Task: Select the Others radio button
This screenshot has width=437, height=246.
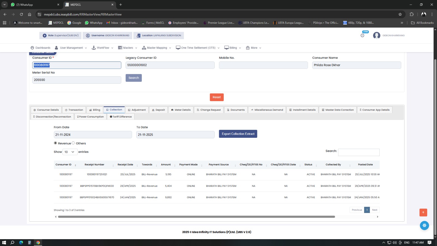Action: pos(73,143)
